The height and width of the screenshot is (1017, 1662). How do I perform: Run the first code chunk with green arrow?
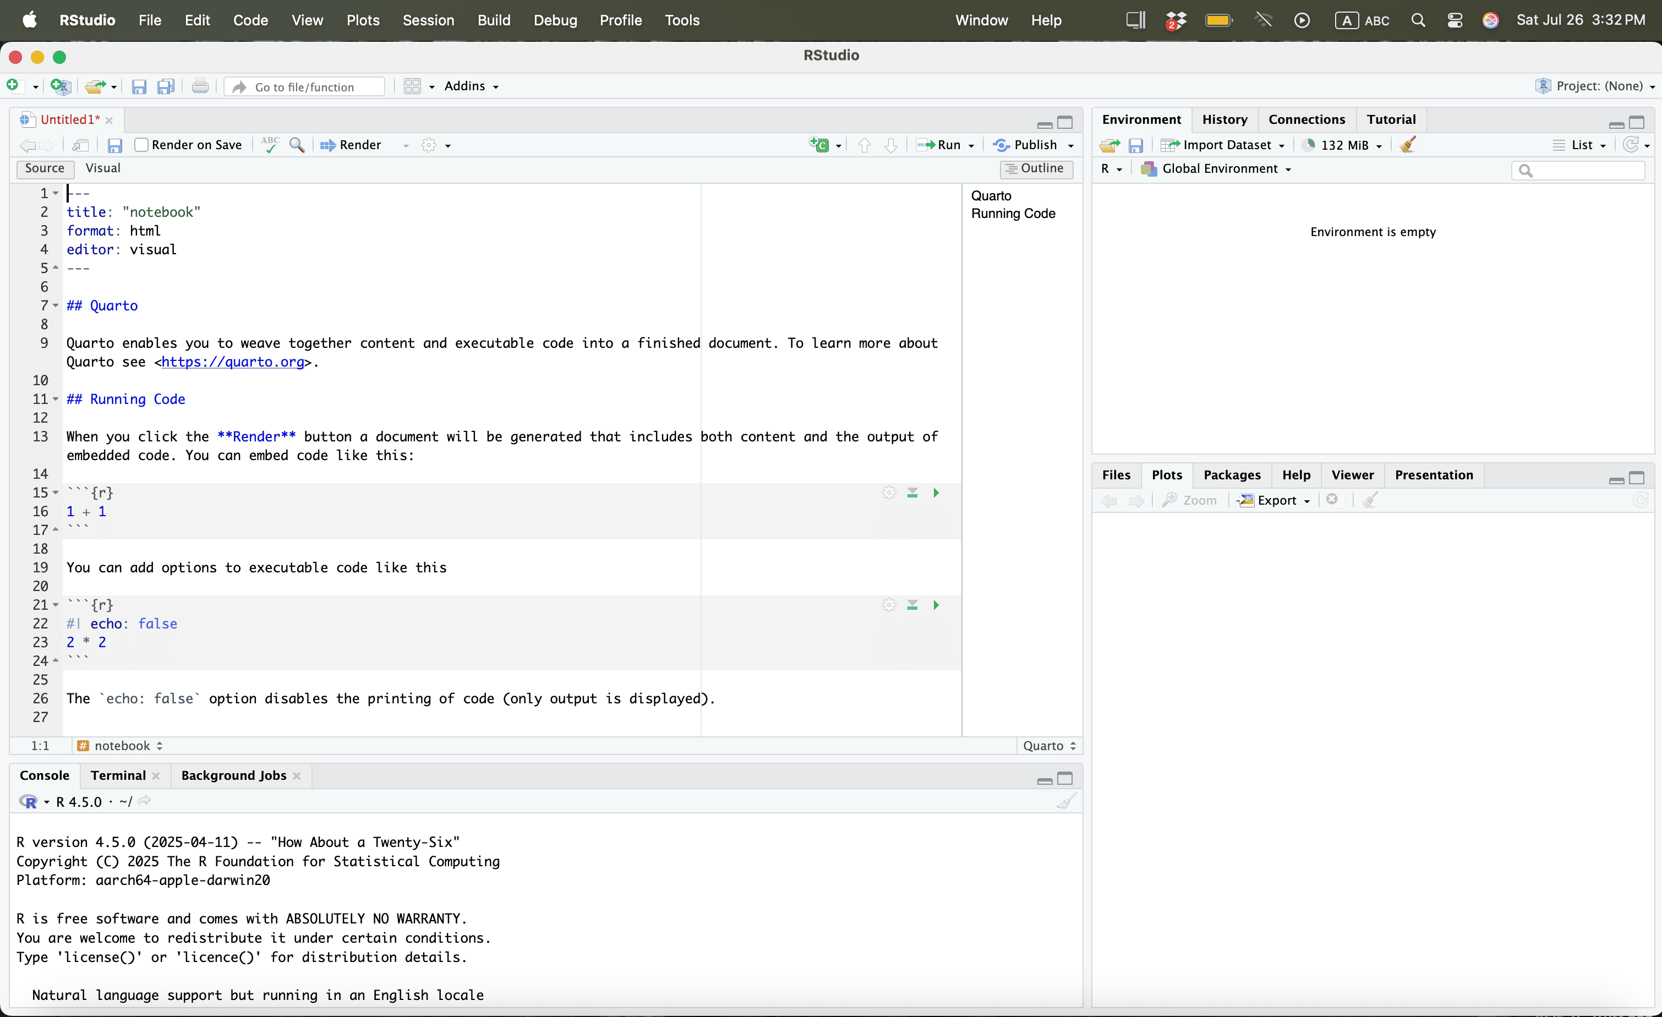(x=936, y=493)
